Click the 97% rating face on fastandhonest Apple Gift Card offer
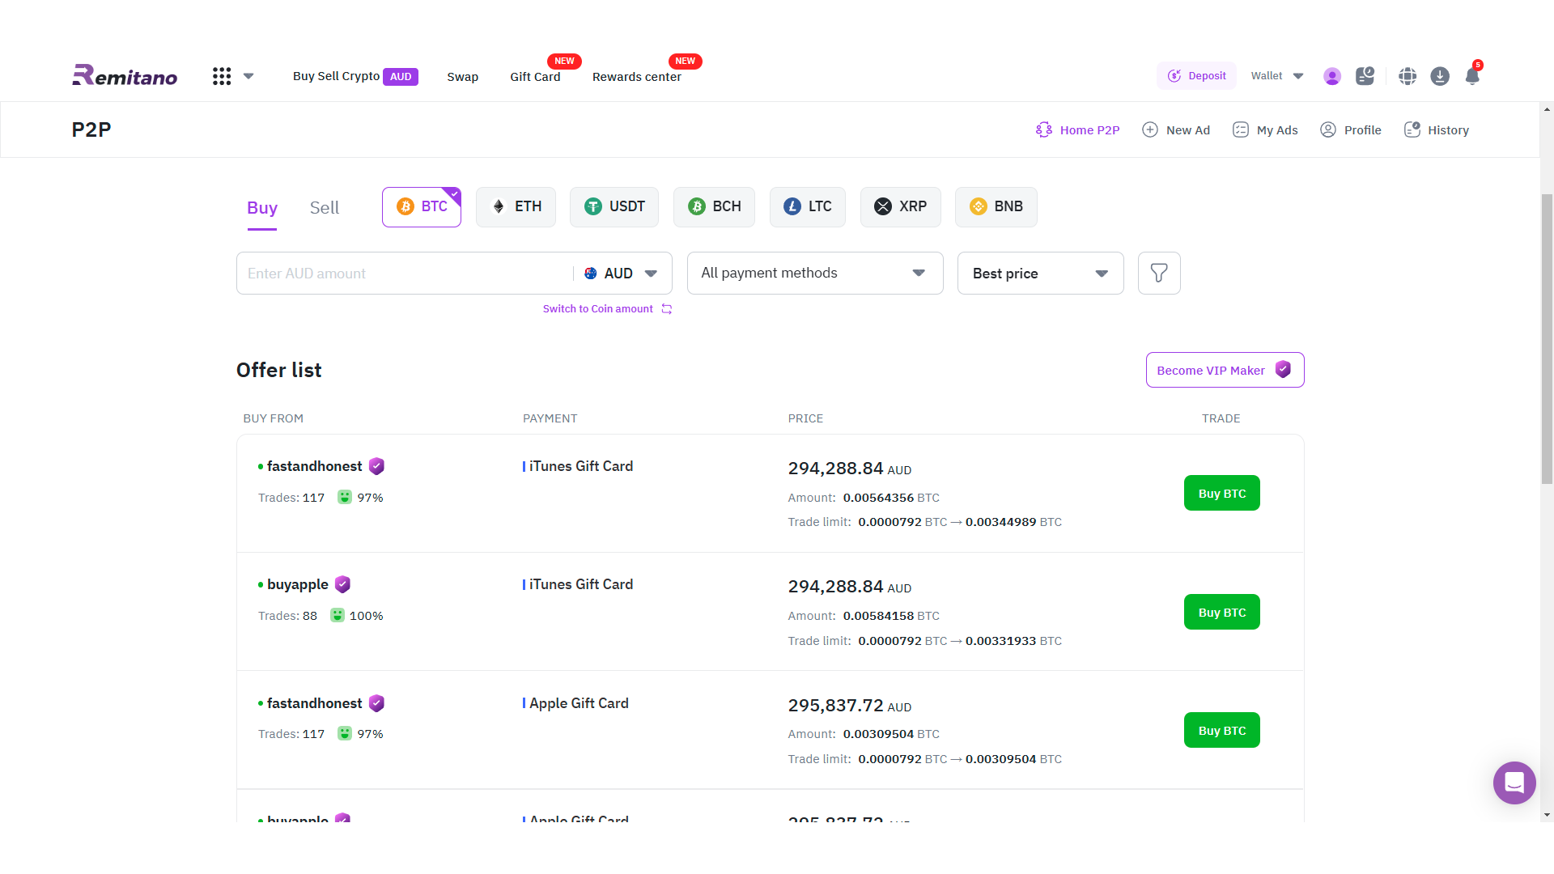Screen dimensions: 1554x874 pyautogui.click(x=345, y=733)
